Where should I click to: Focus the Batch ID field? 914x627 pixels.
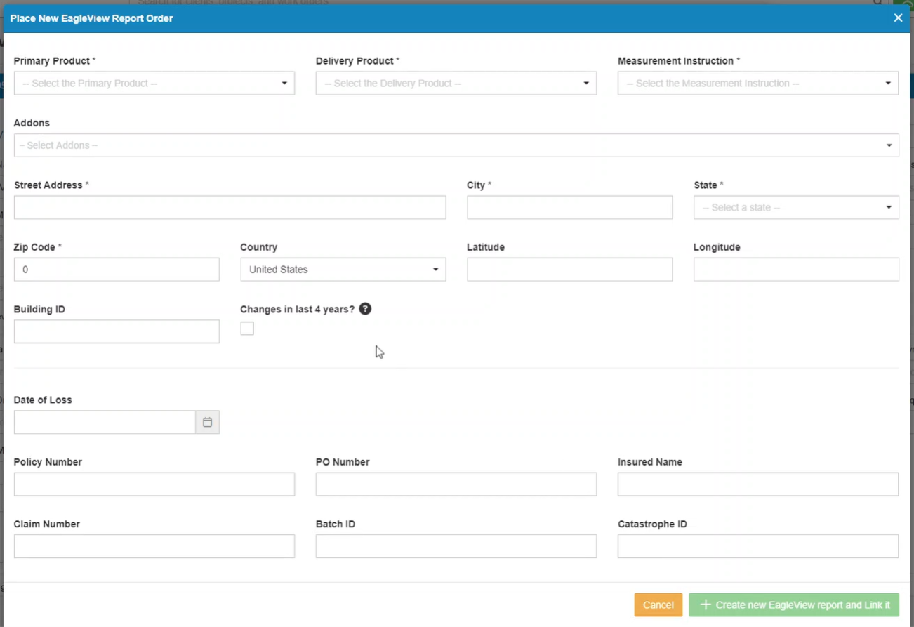pyautogui.click(x=456, y=546)
